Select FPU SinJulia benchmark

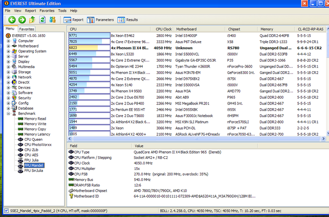(x=33, y=170)
